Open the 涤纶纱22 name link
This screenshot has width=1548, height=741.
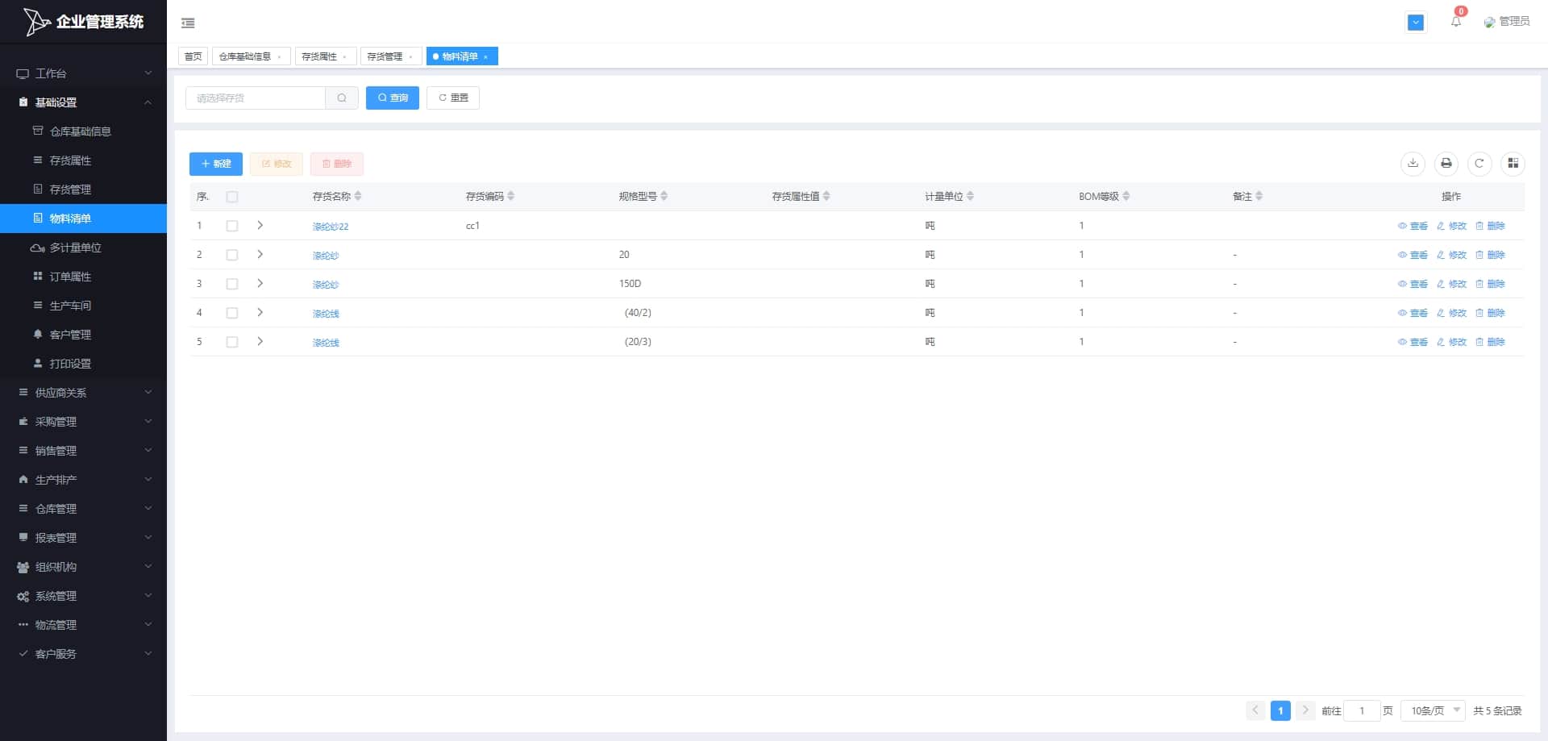(x=331, y=227)
